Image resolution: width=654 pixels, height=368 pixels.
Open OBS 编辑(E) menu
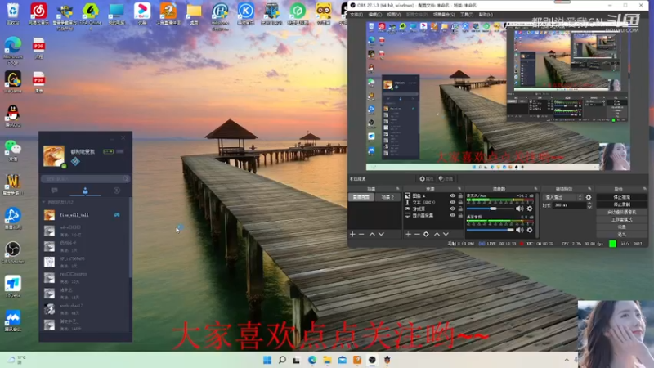pyautogui.click(x=375, y=15)
